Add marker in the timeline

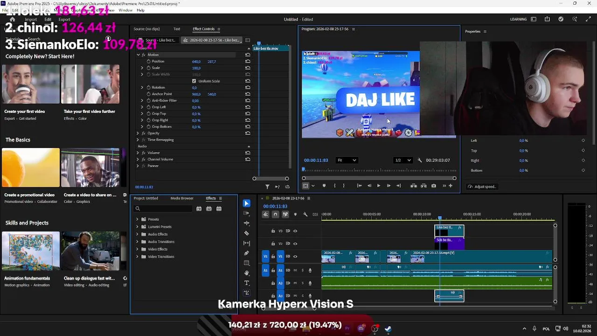[x=295, y=214]
